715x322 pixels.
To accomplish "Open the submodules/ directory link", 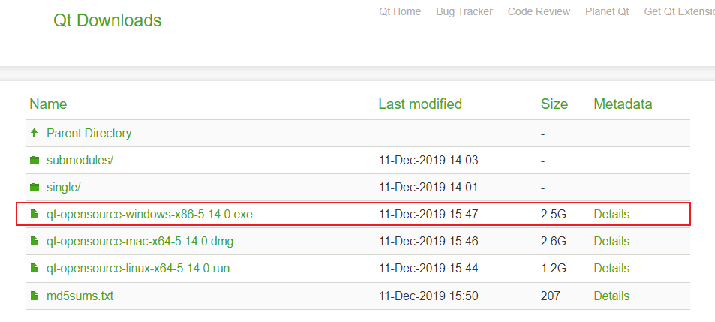I will pos(80,161).
